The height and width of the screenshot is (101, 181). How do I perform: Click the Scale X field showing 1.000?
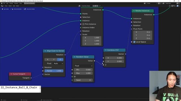(x=92, y=38)
